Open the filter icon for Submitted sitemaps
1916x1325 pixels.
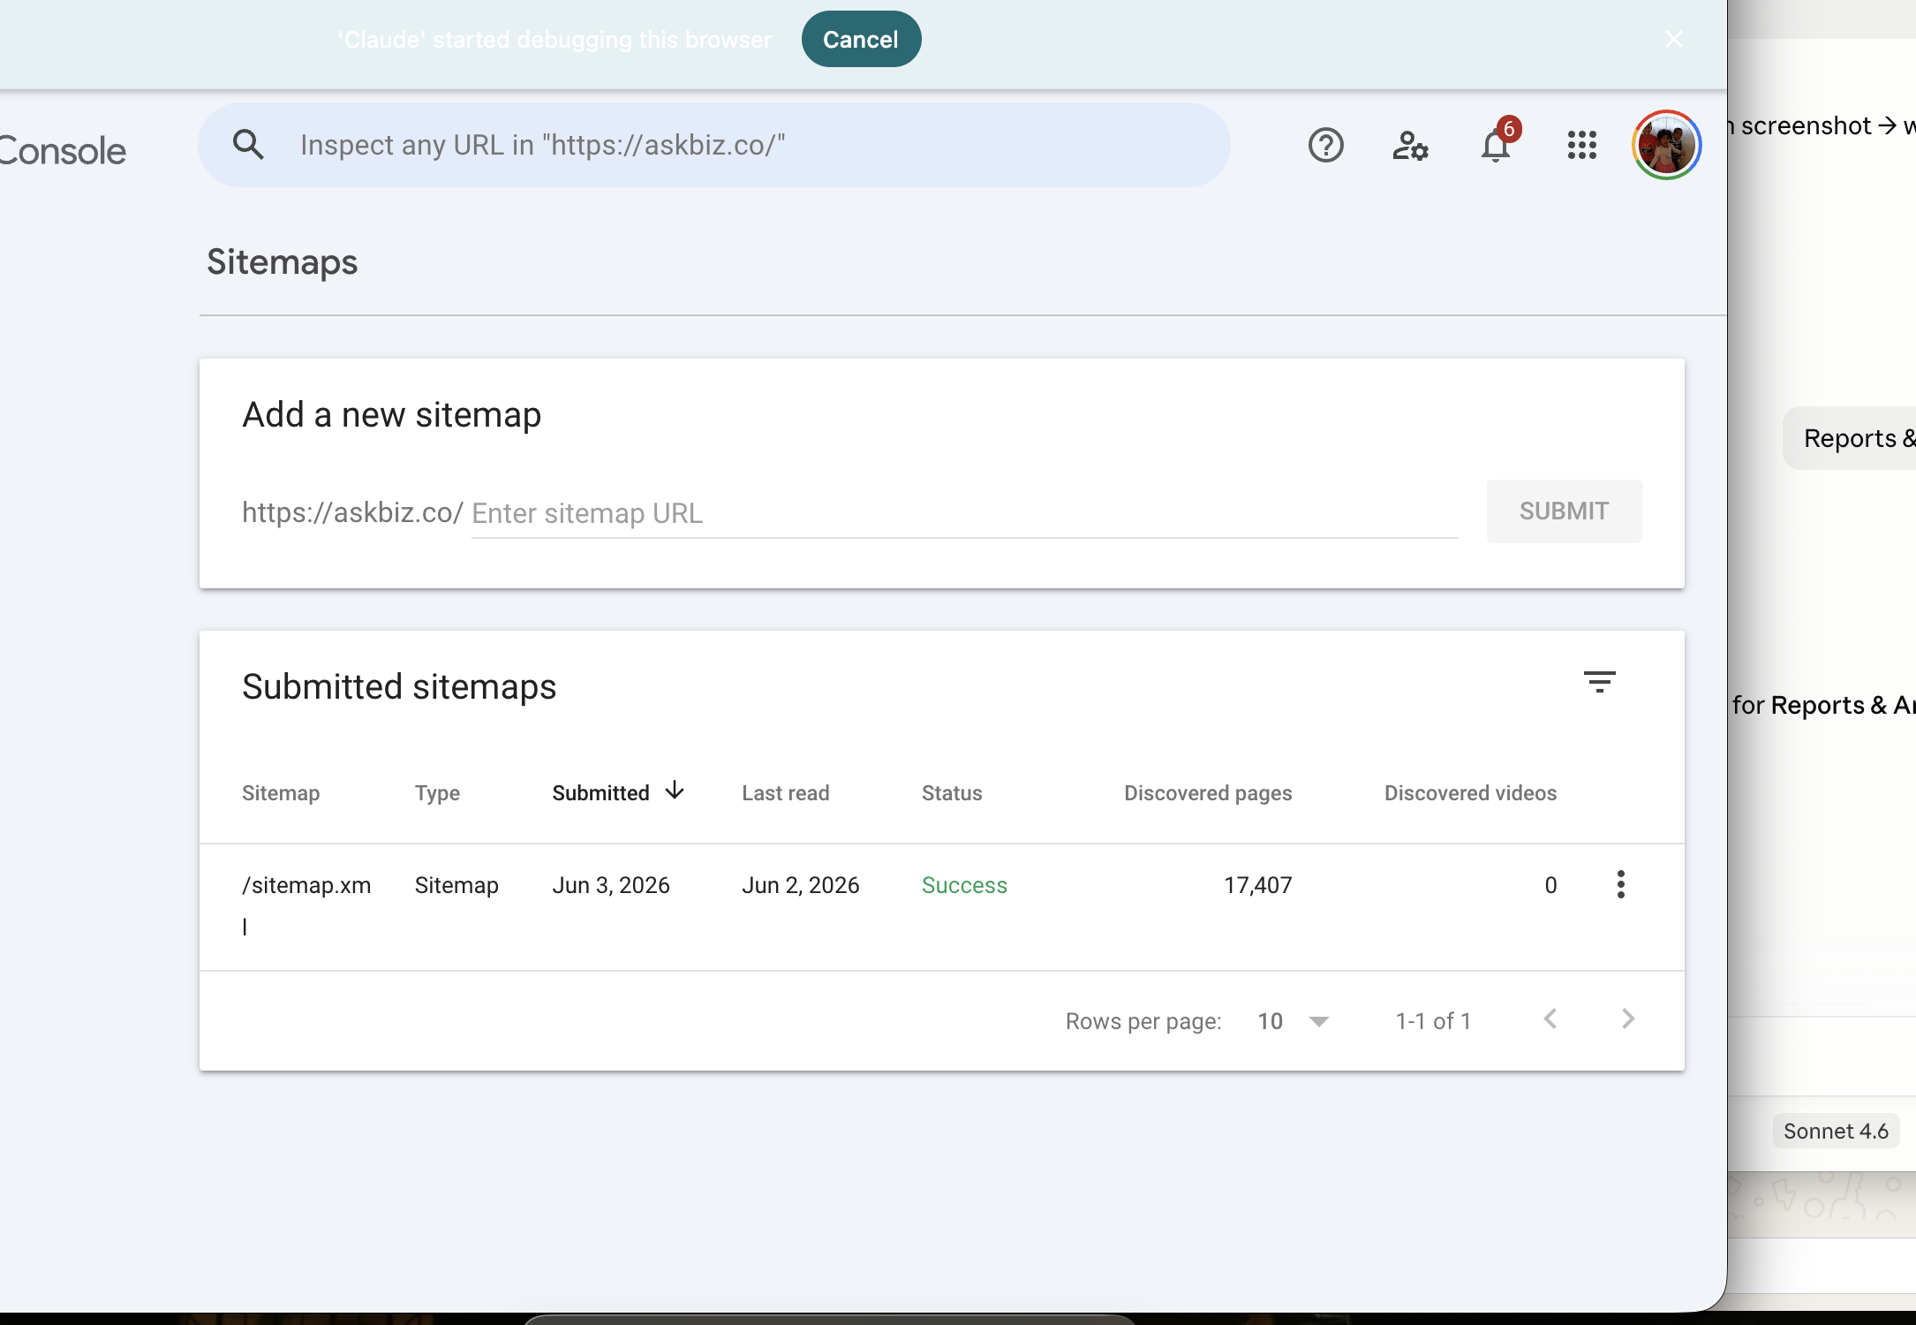[1599, 682]
